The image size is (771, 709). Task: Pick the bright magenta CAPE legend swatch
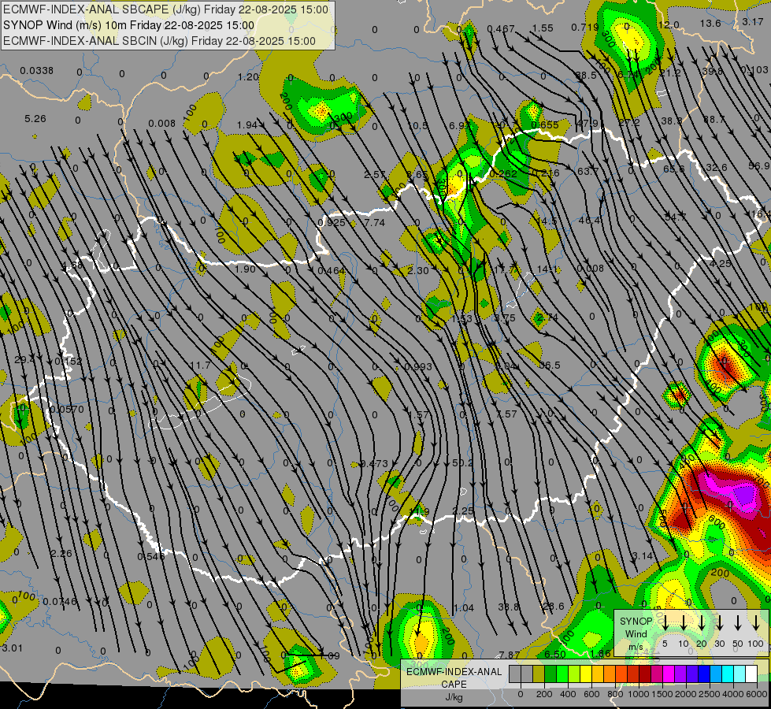pyautogui.click(x=669, y=674)
